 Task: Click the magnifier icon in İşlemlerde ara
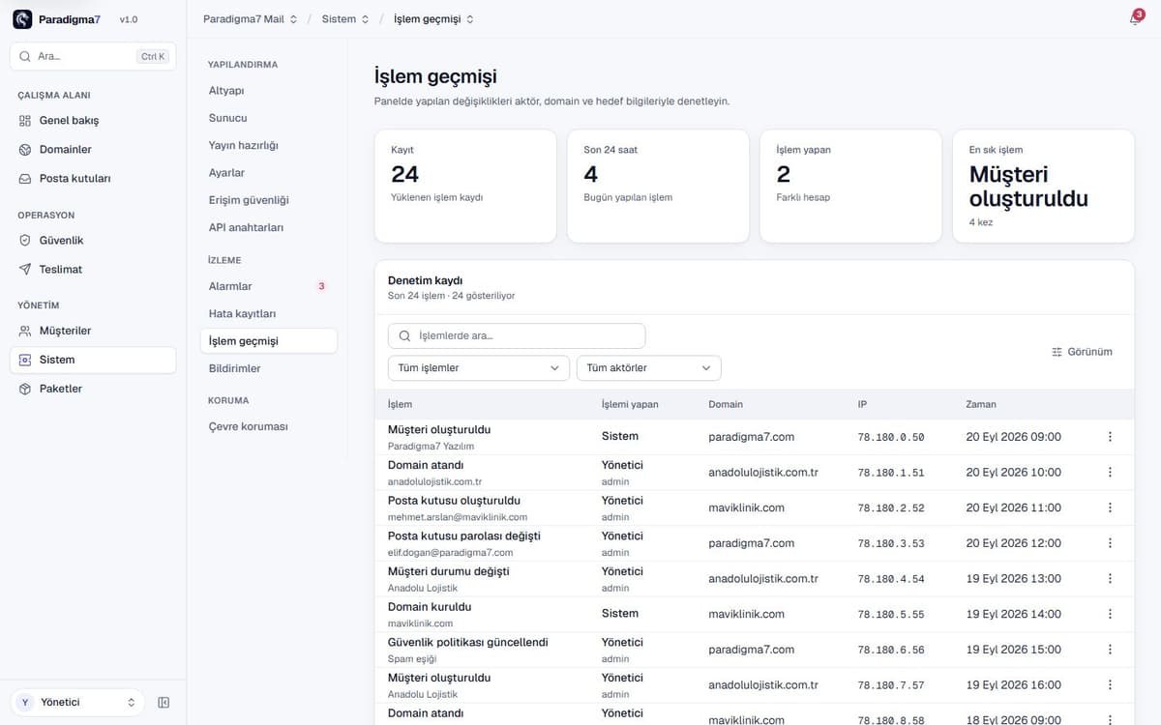[404, 336]
